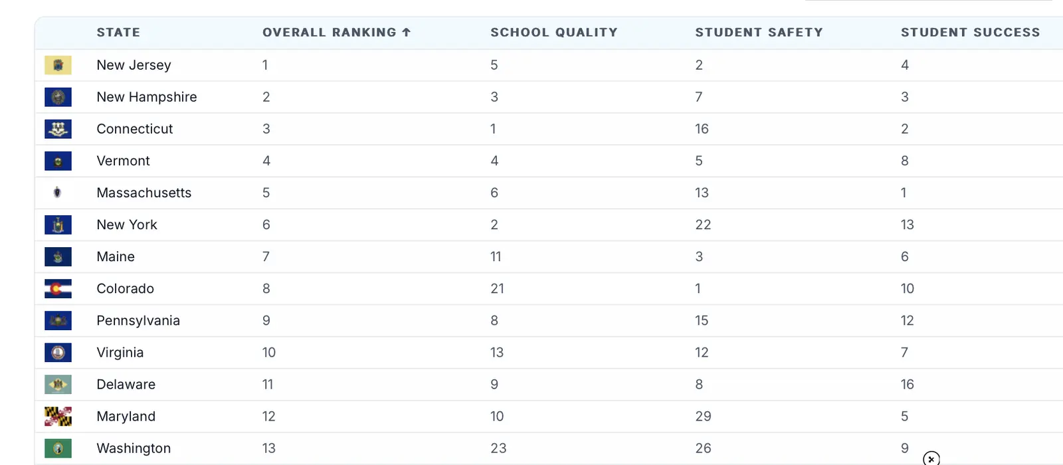Click the Washington flag icon
1063x465 pixels.
pyautogui.click(x=58, y=448)
